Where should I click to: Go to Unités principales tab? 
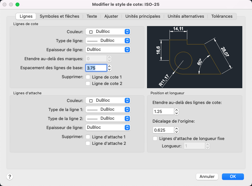click(143, 16)
